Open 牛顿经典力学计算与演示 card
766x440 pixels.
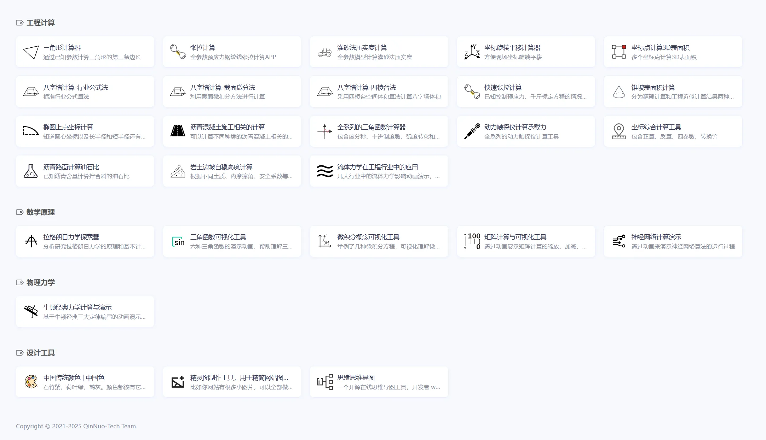click(77, 307)
